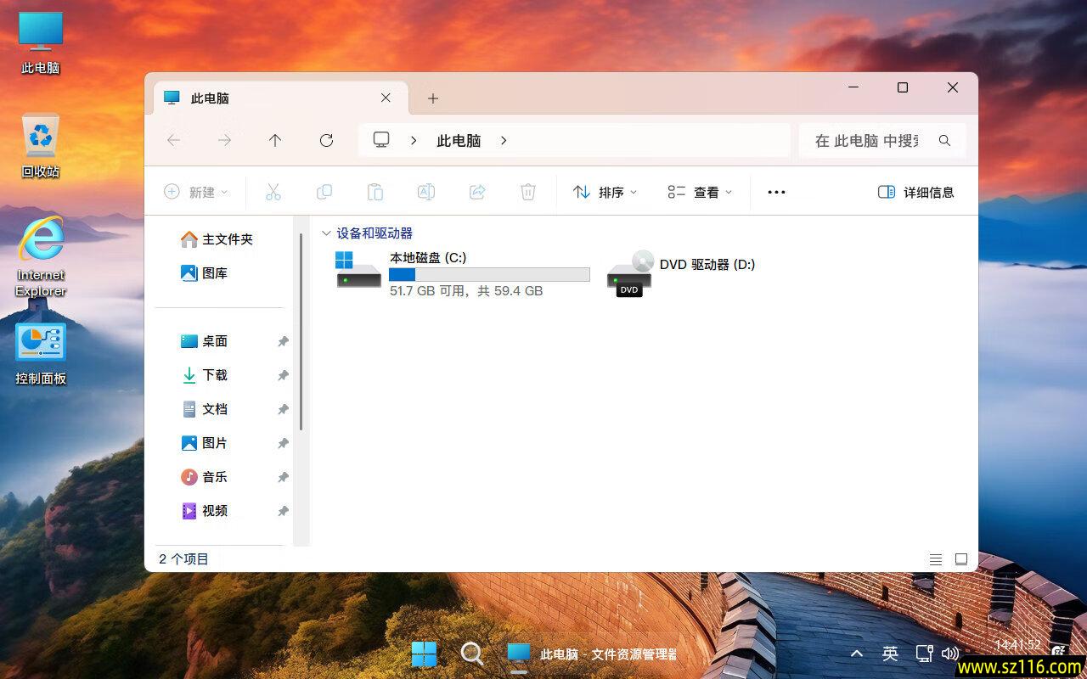Click the Share icon in the toolbar

[477, 192]
